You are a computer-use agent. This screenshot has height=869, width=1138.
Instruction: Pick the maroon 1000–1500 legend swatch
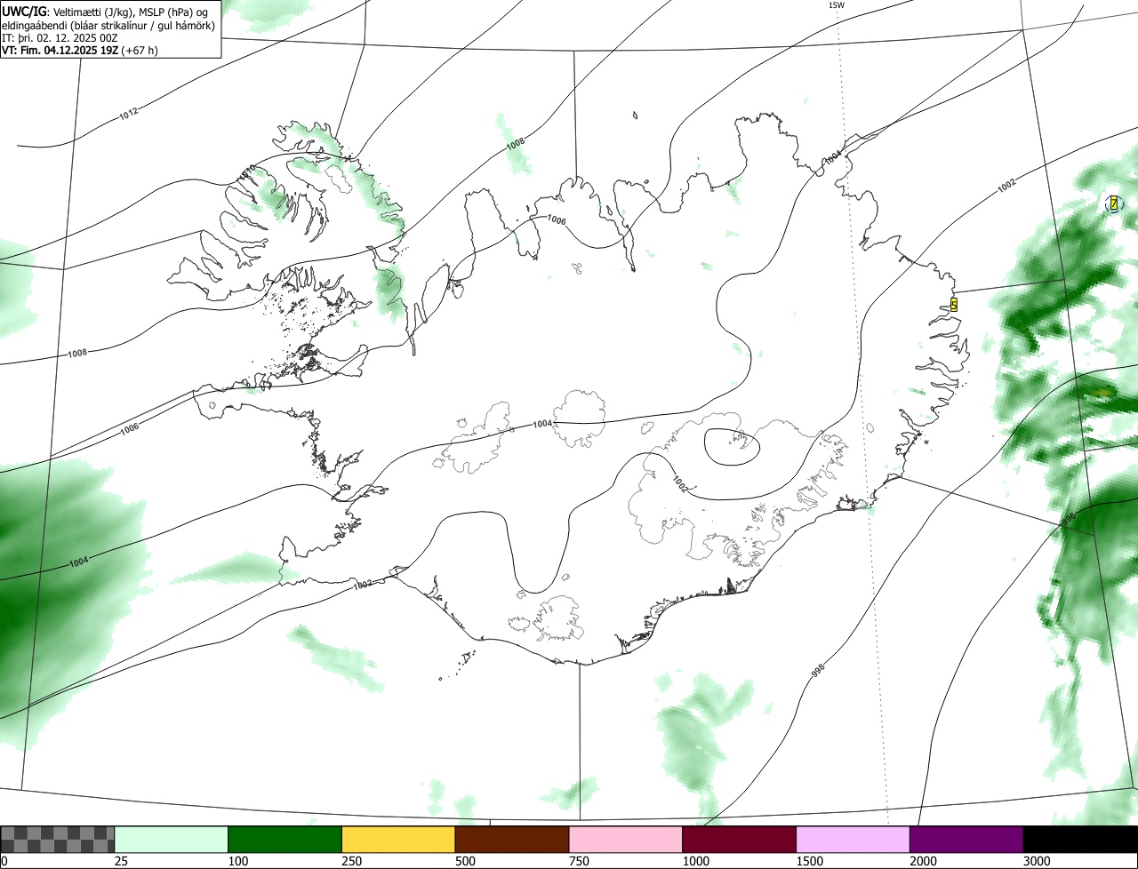(740, 840)
